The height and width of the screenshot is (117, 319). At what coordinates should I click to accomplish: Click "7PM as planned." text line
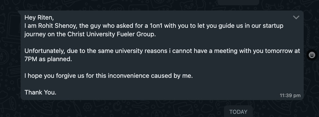pyautogui.click(x=48, y=59)
